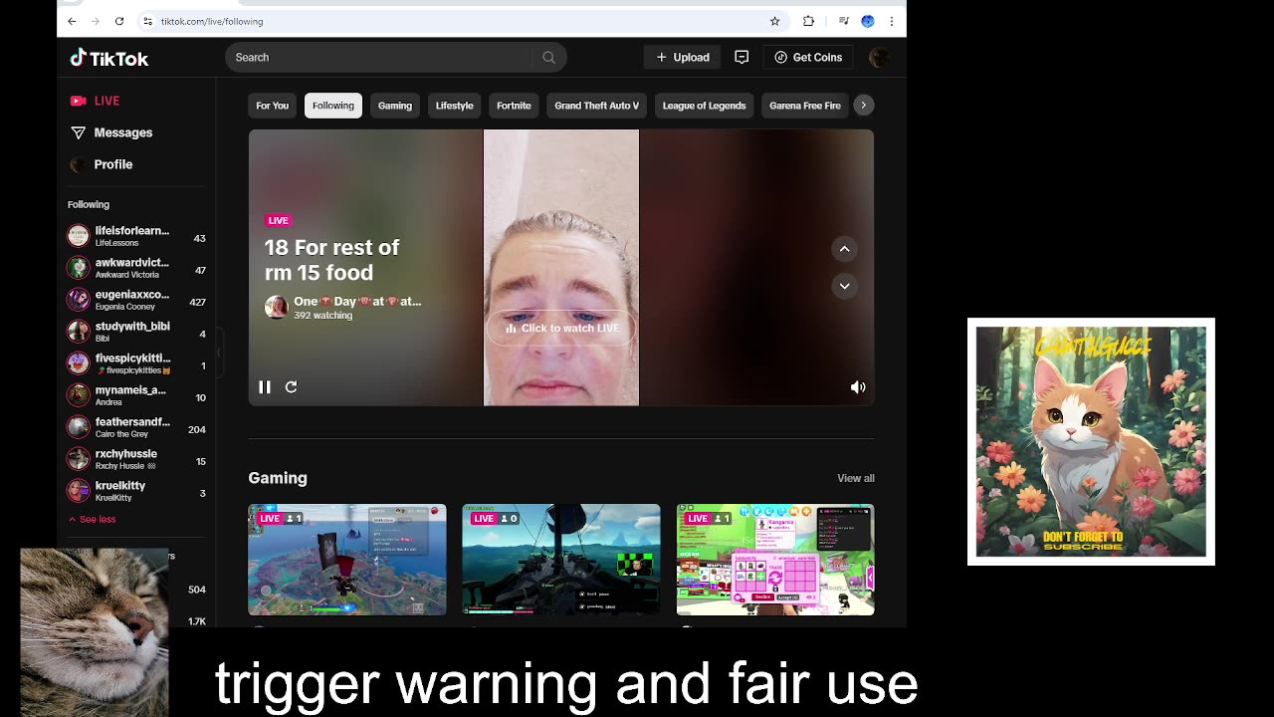Pause the featured LIVE preview

coord(265,387)
